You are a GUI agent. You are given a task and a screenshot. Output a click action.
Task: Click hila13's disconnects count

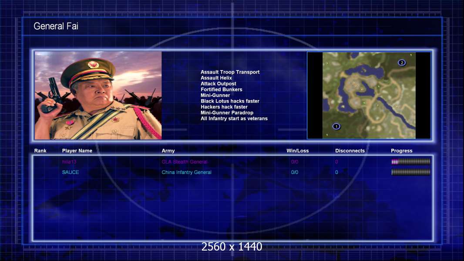(336, 162)
